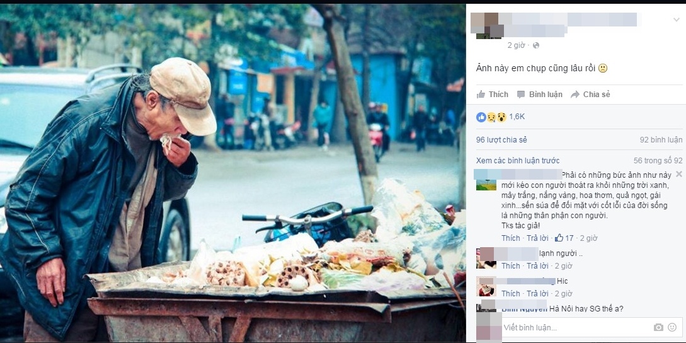Close the first comment with X button
The width and height of the screenshot is (686, 343).
[678, 174]
